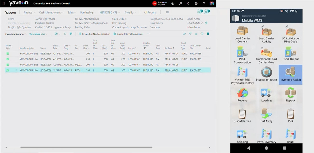This screenshot has width=314, height=153.
Task: Go to Item Tracing
Action: 119,23
